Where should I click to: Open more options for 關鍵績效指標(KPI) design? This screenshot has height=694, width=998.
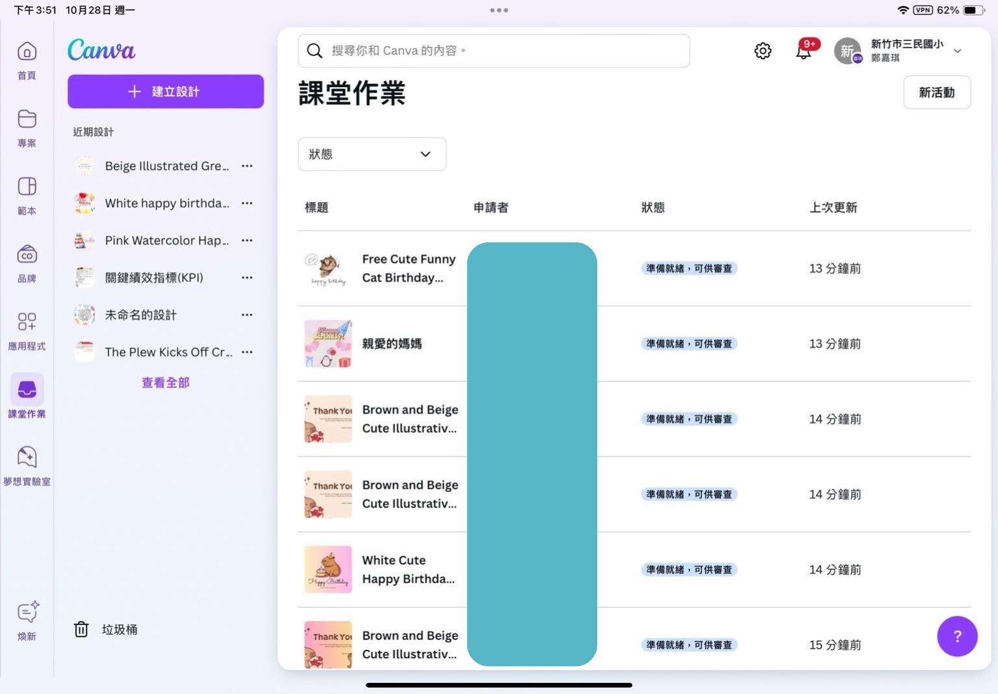tap(247, 277)
